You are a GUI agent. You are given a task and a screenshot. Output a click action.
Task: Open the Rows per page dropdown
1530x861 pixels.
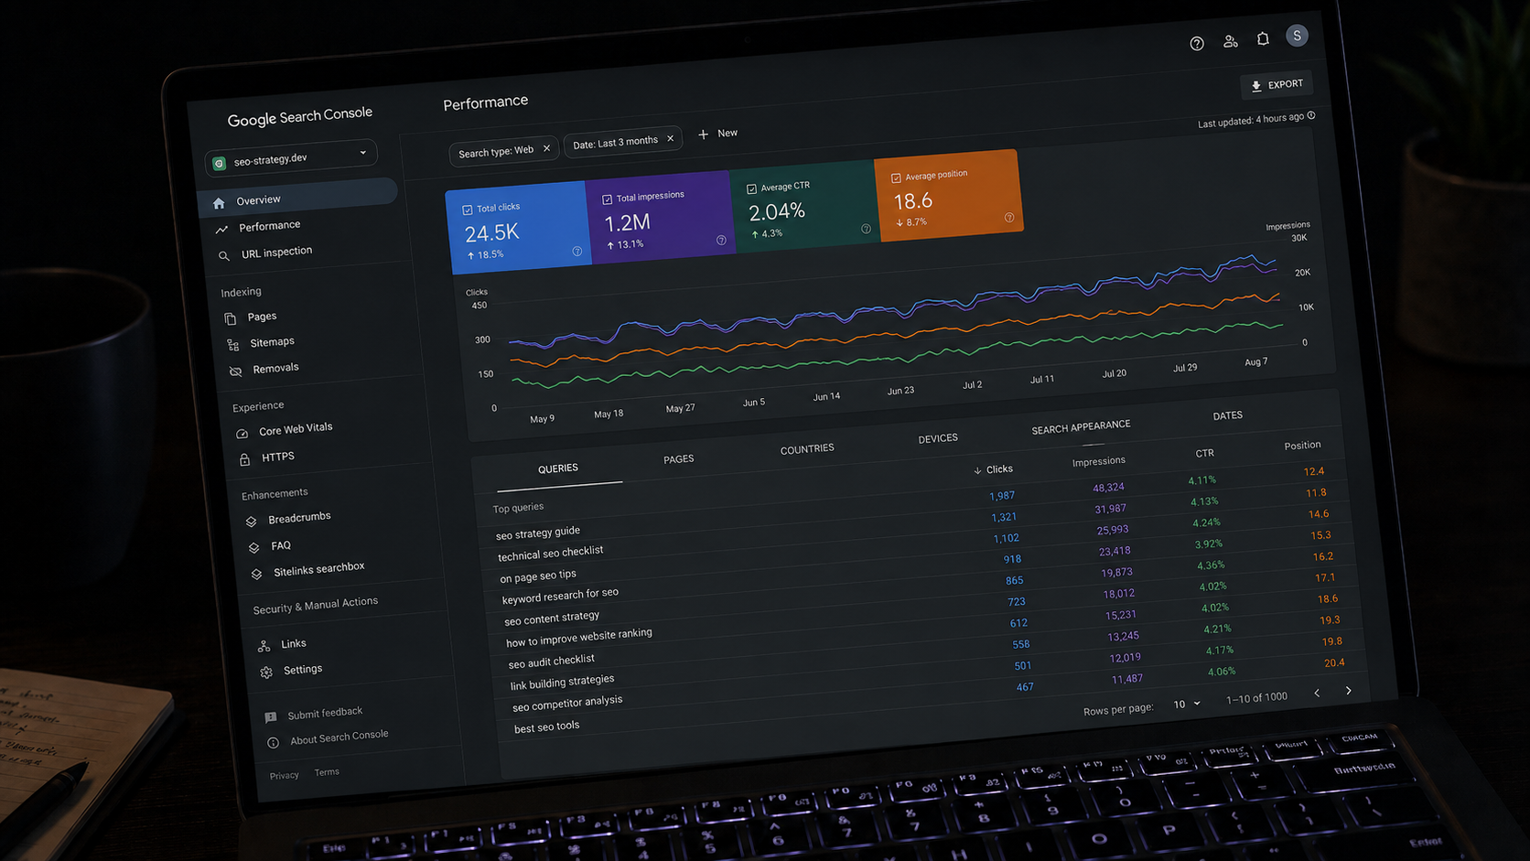1187,704
